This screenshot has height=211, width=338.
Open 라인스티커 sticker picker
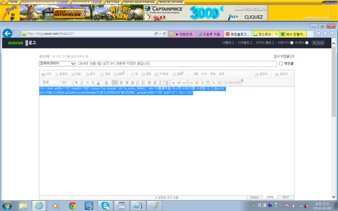tap(233, 83)
